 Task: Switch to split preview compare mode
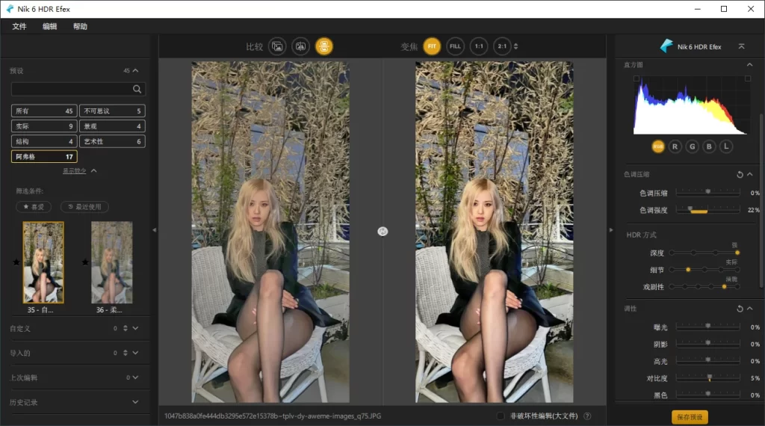tap(301, 46)
